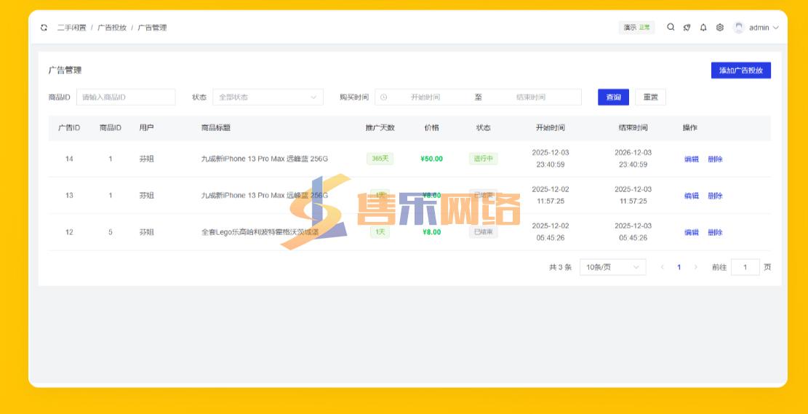Image resolution: width=808 pixels, height=414 pixels.
Task: Click 编辑 for ad ID 14
Action: pos(691,159)
